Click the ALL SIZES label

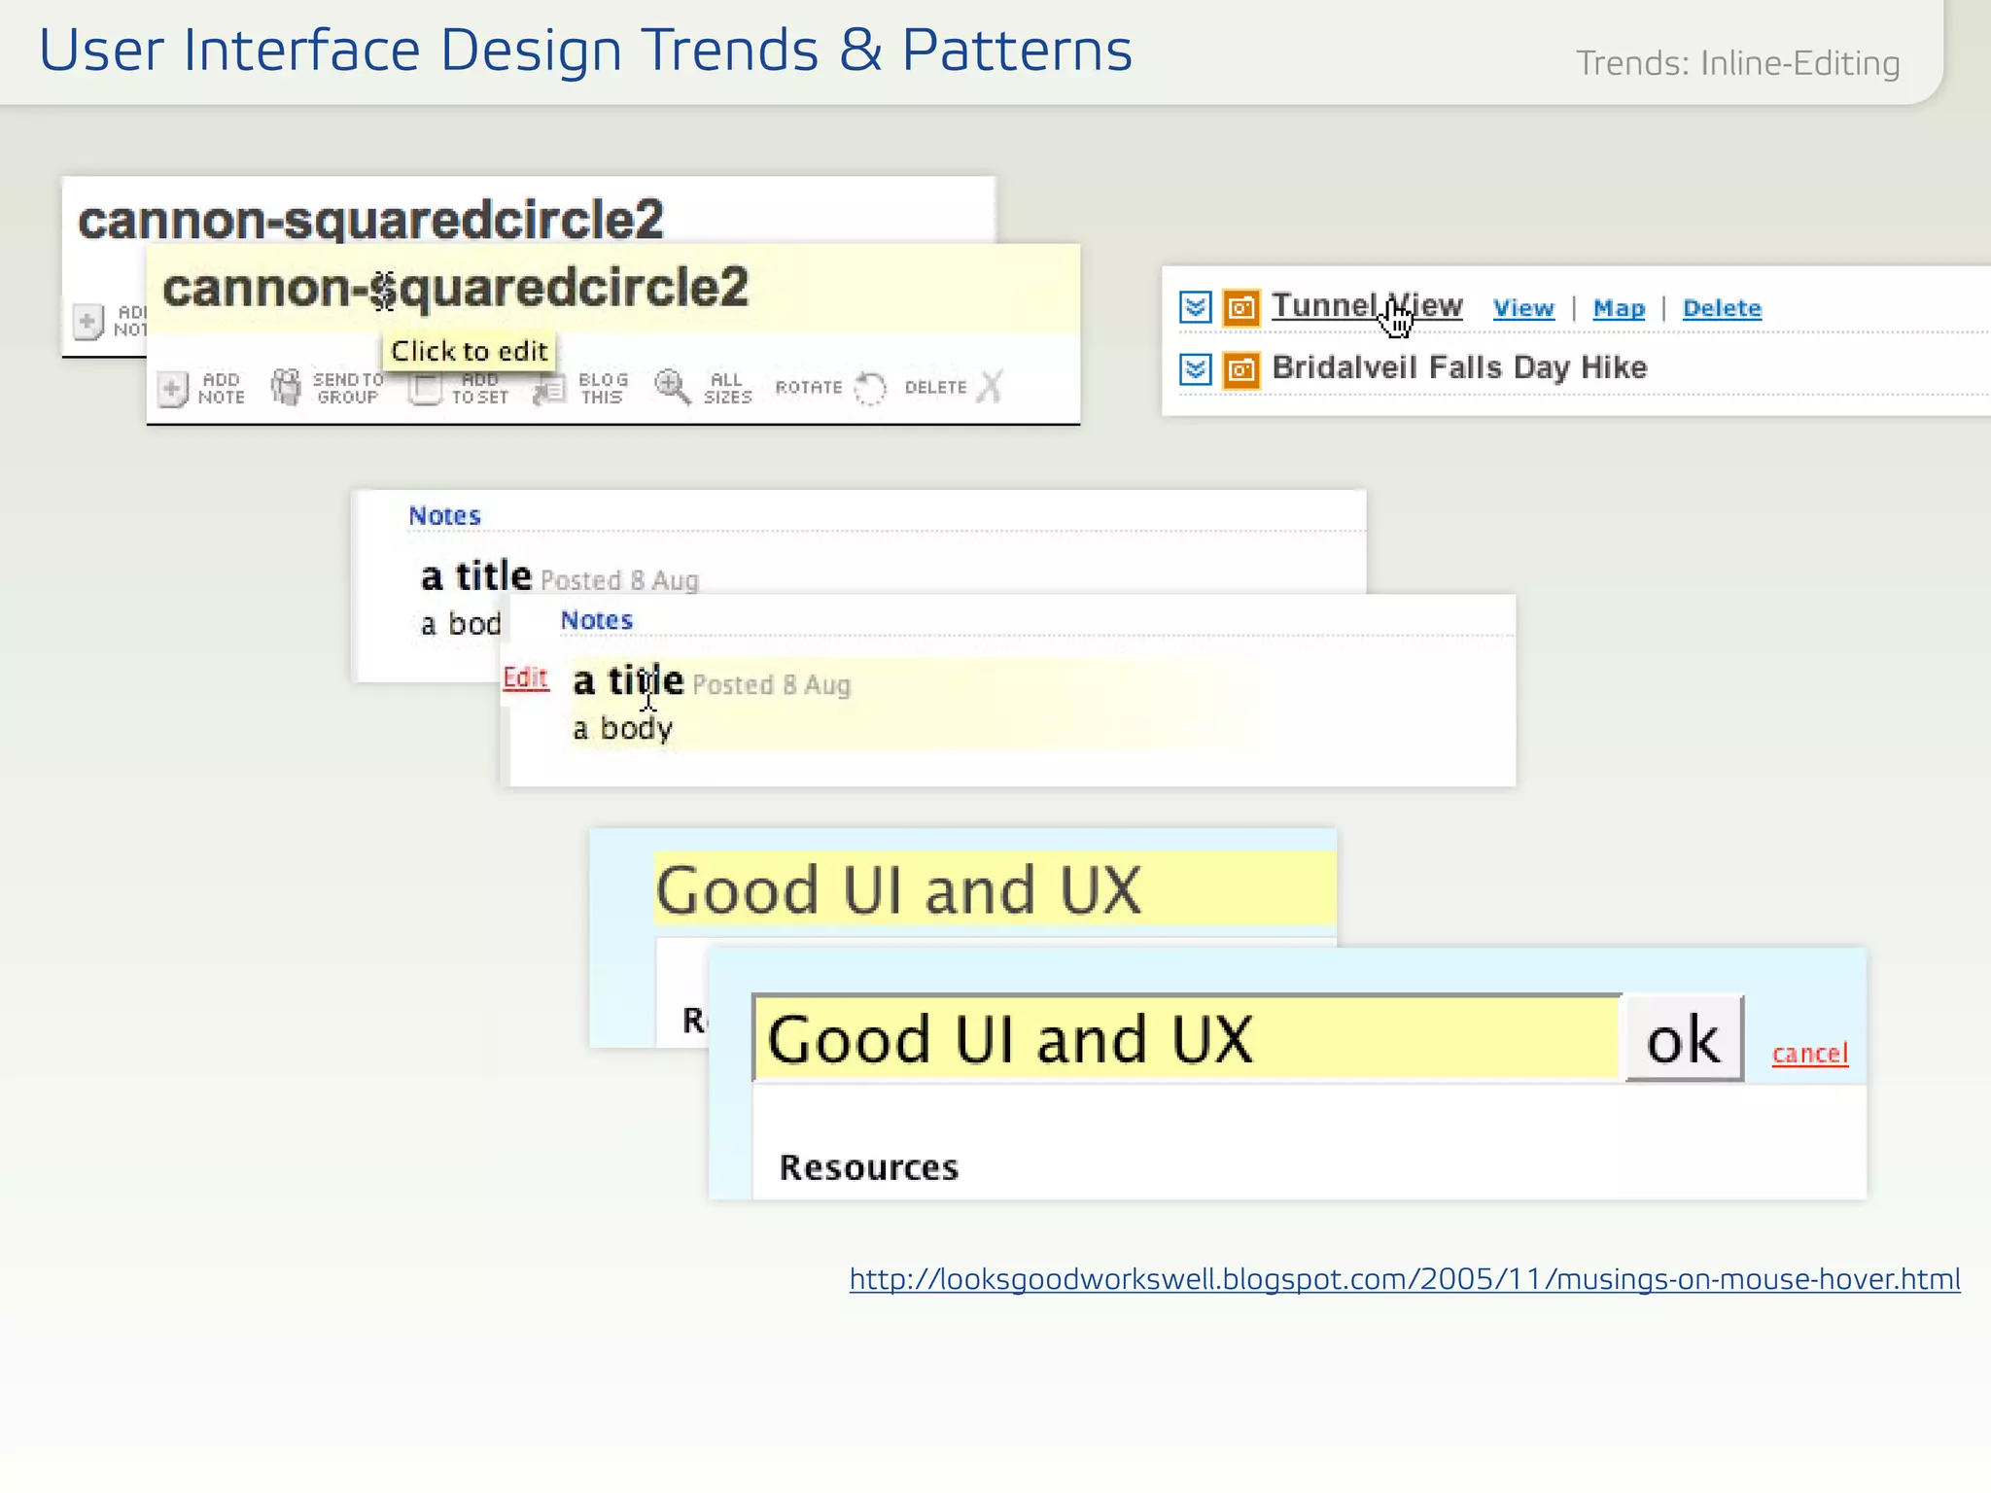(727, 388)
